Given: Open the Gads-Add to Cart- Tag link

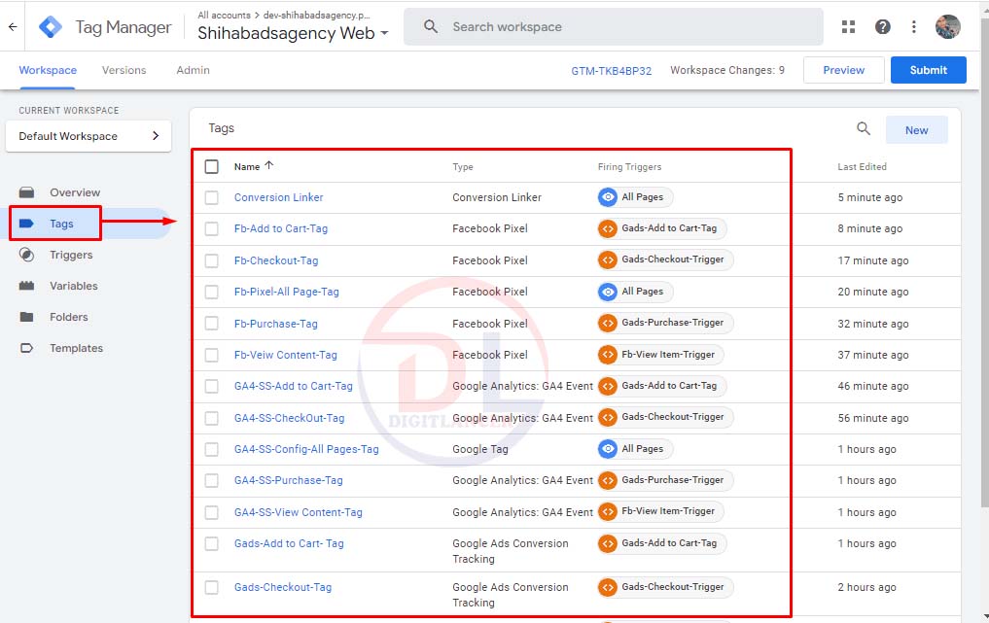Looking at the screenshot, I should 289,543.
